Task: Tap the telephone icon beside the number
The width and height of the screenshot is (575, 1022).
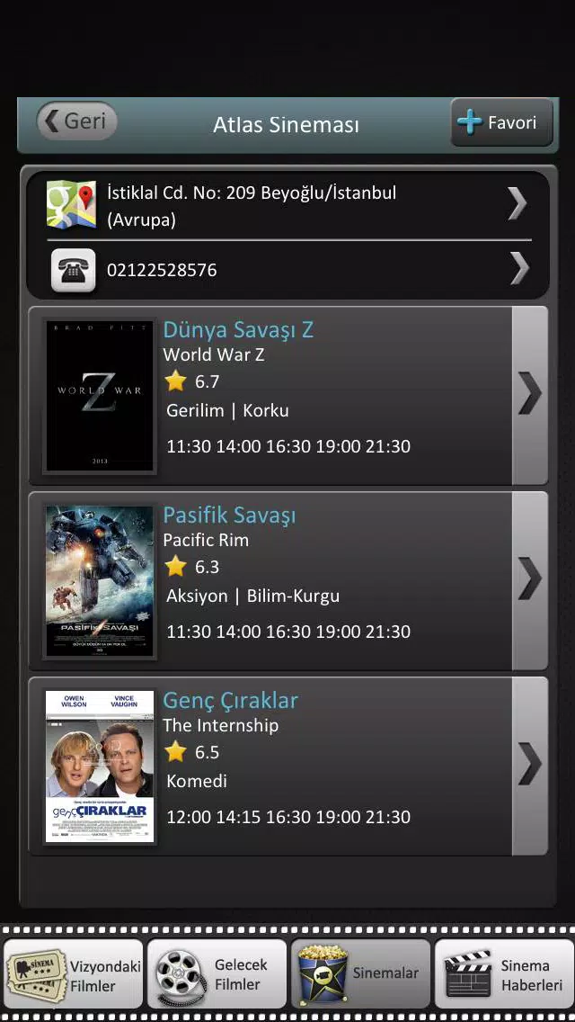Action: pyautogui.click(x=73, y=270)
